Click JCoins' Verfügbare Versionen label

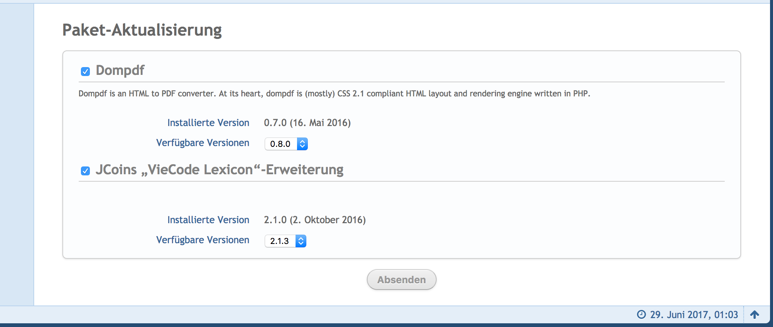tap(203, 240)
